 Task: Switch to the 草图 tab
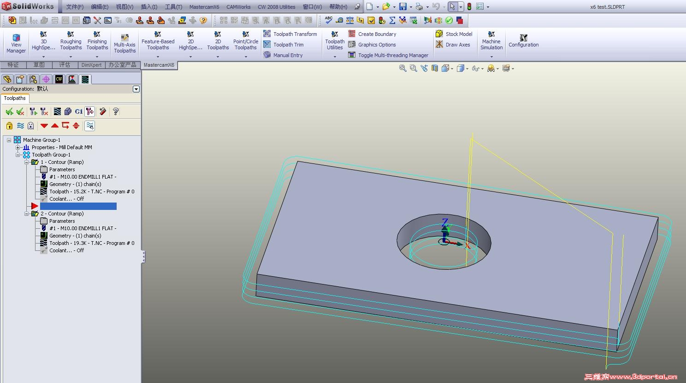coord(39,65)
